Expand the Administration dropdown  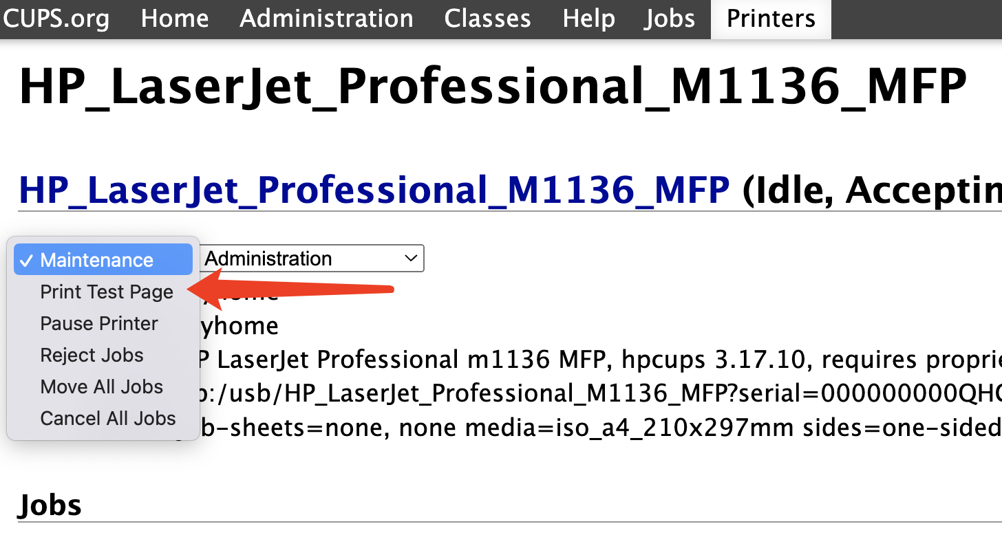coord(312,259)
